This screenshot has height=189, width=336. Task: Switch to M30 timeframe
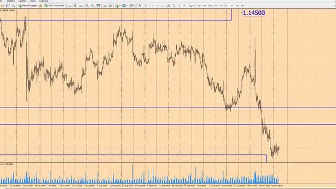pyautogui.click(x=216, y=6)
